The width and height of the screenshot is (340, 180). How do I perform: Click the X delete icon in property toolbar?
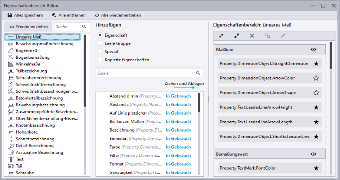click(x=252, y=36)
